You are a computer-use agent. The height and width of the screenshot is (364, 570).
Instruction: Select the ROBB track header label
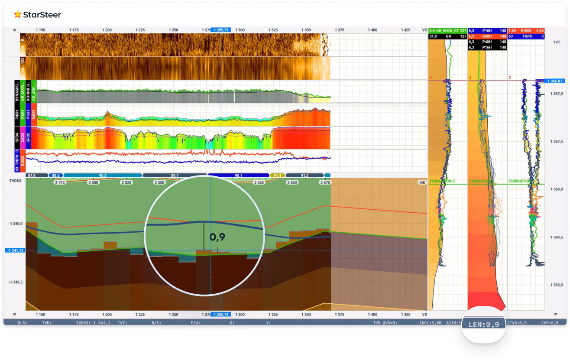(x=23, y=161)
